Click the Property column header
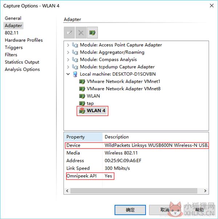 coord(84,137)
